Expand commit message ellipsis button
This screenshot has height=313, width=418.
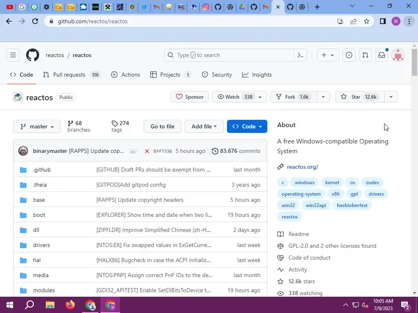133,151
